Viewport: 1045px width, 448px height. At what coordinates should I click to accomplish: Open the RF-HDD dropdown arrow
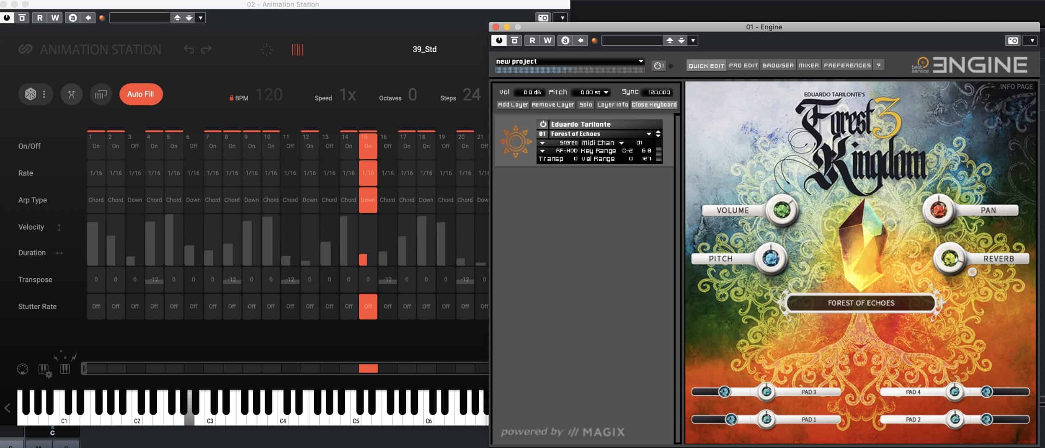tap(543, 151)
